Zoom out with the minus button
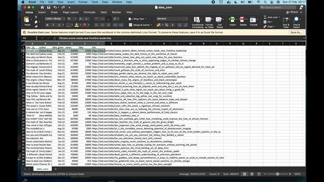Viewport: 324px width, 182px height. pos(265,174)
